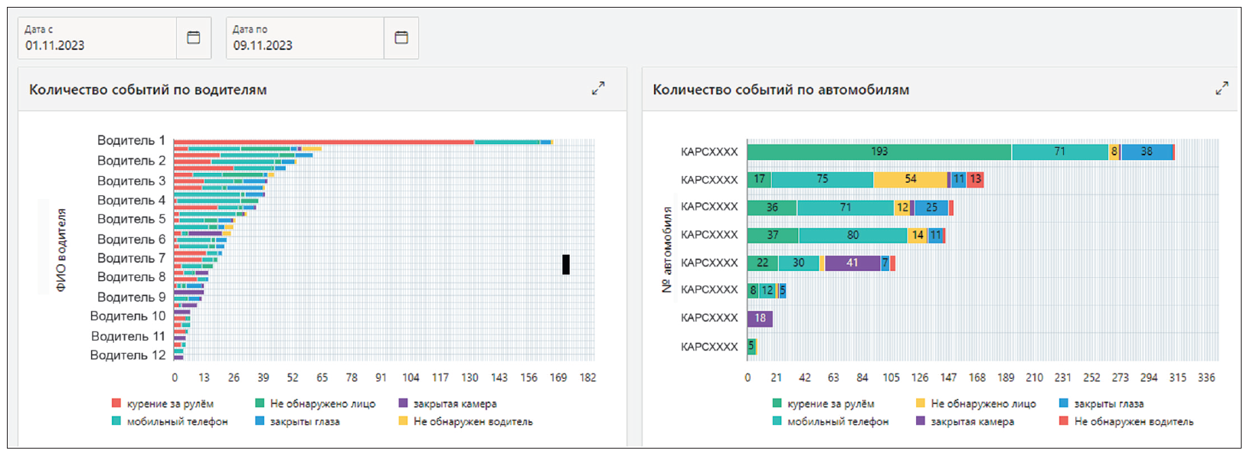Image resolution: width=1250 pixels, height=457 pixels.
Task: Click red swatch 'Не обнаружен водитель' in cars legend
Action: pyautogui.click(x=1064, y=421)
